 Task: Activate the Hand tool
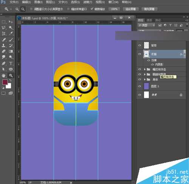(x=3, y=75)
